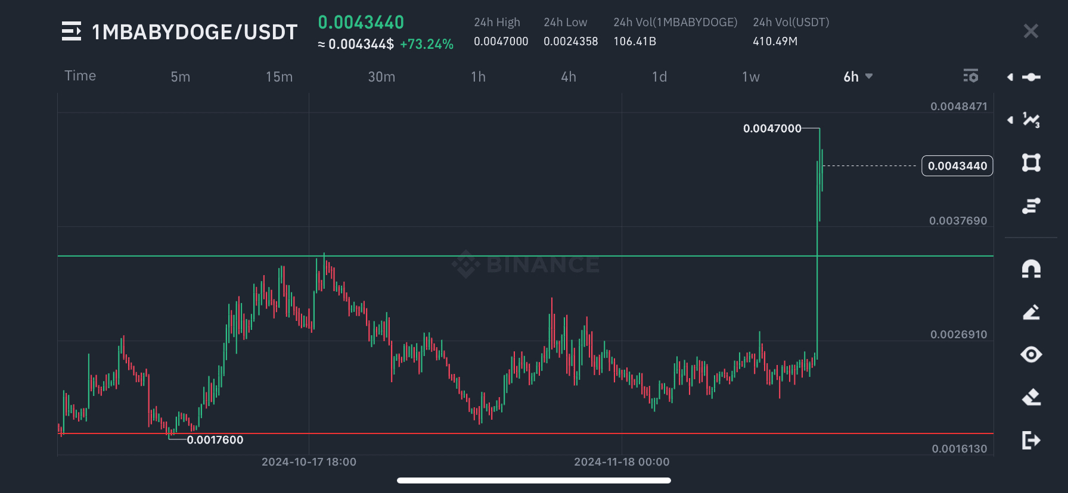
Task: Tap the 24h High value 0.0047000
Action: [501, 42]
